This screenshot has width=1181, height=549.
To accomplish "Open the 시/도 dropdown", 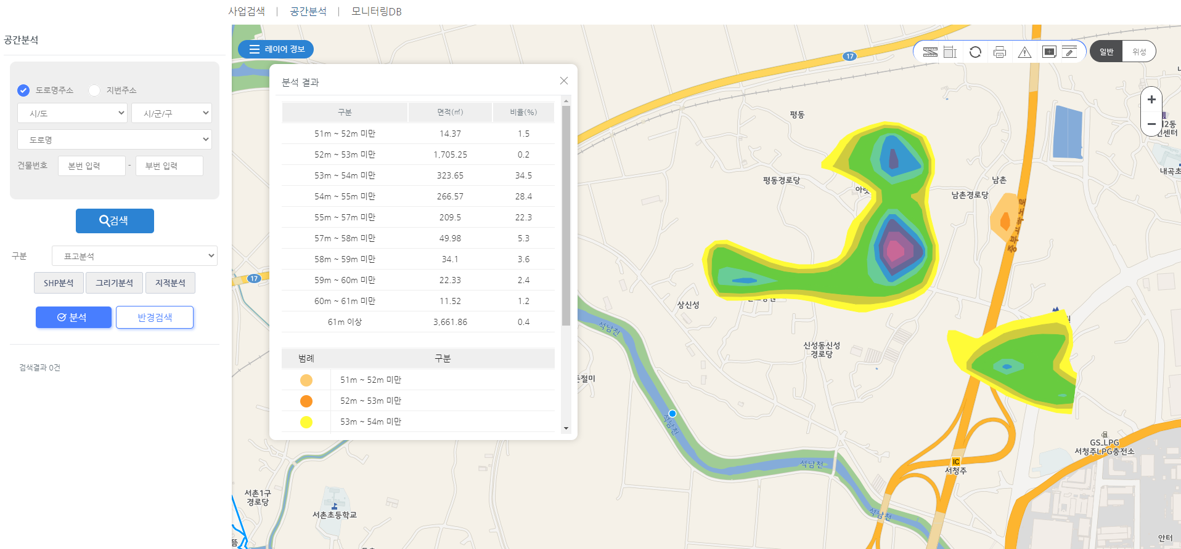I will tap(72, 113).
